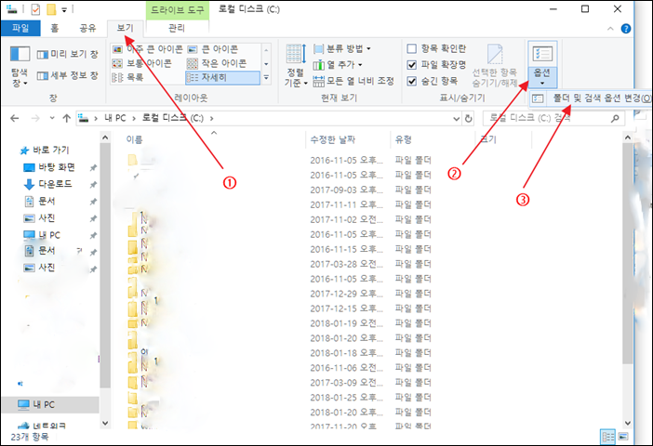Expand the layout gallery more arrow
This screenshot has height=446, width=653.
pos(266,78)
